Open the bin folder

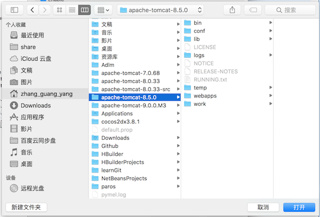click(x=227, y=22)
